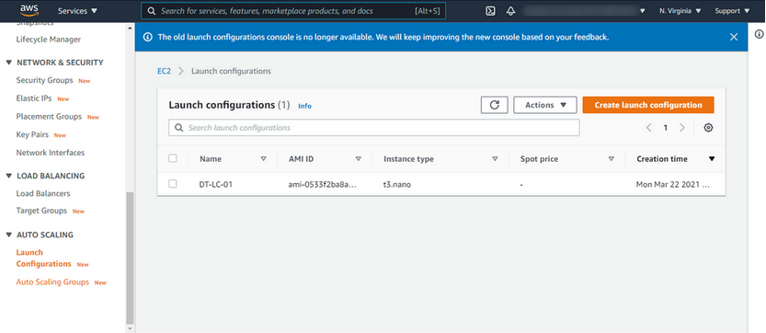Click the sidebar scroll-down arrow
Viewport: 766px width, 333px height.
point(130,328)
